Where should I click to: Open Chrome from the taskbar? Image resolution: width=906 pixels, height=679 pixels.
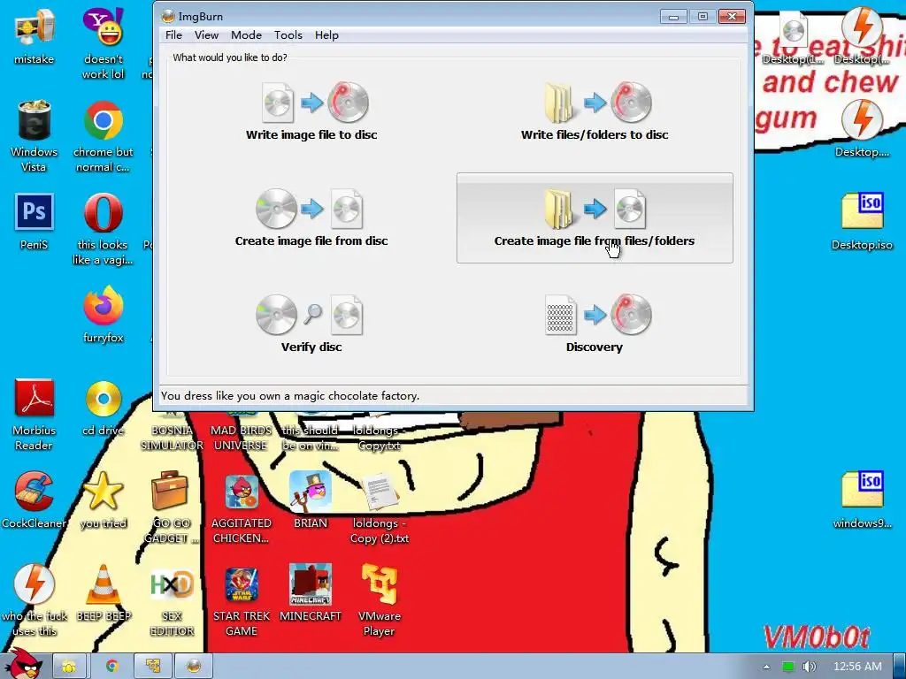pyautogui.click(x=111, y=666)
